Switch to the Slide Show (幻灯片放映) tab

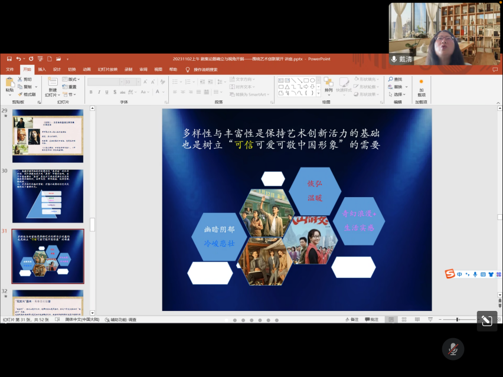pyautogui.click(x=107, y=69)
